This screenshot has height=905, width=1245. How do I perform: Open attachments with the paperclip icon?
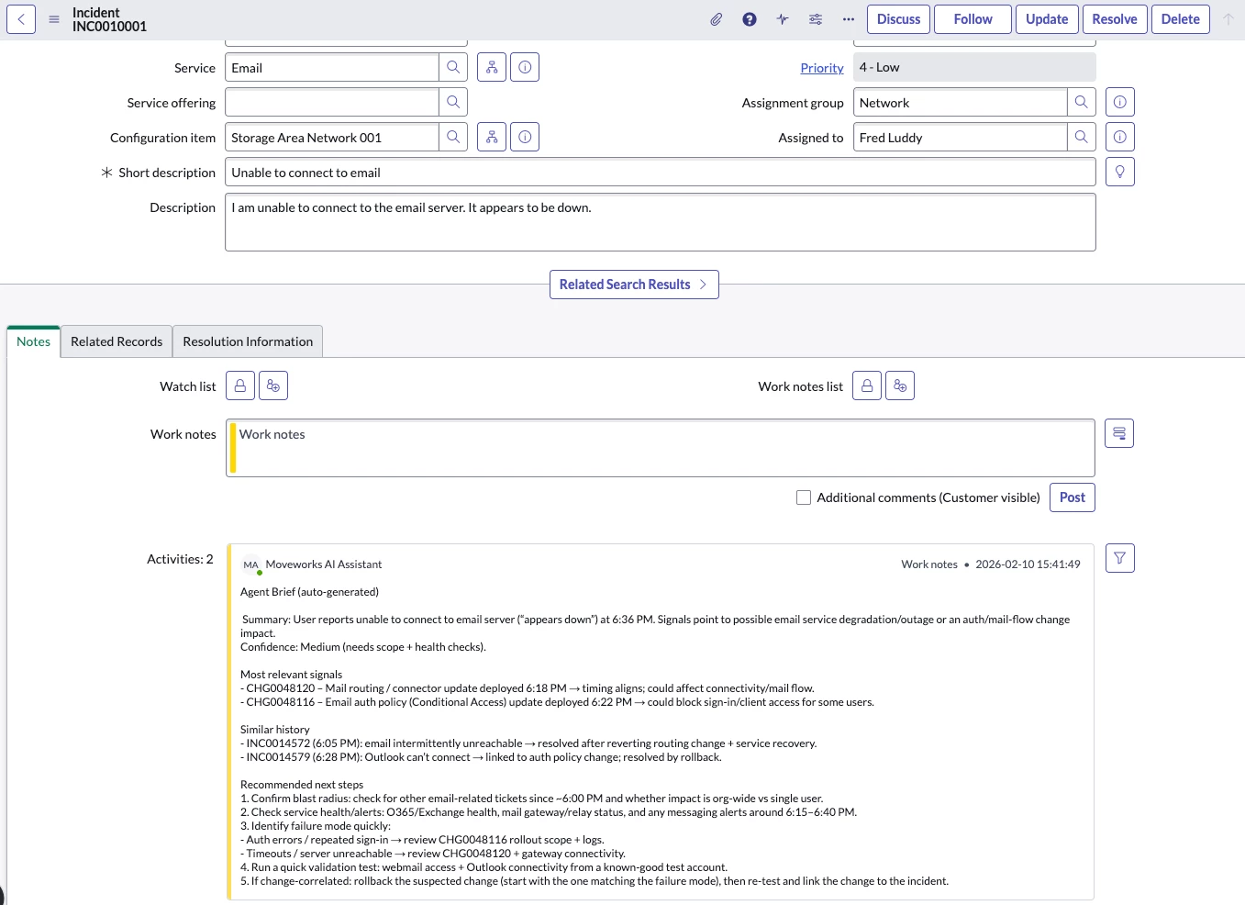[717, 19]
